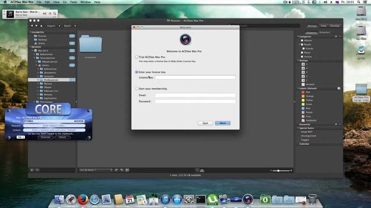Select the Trial ACDSee Mac Pro option
The width and height of the screenshot is (371, 208).
(x=137, y=57)
